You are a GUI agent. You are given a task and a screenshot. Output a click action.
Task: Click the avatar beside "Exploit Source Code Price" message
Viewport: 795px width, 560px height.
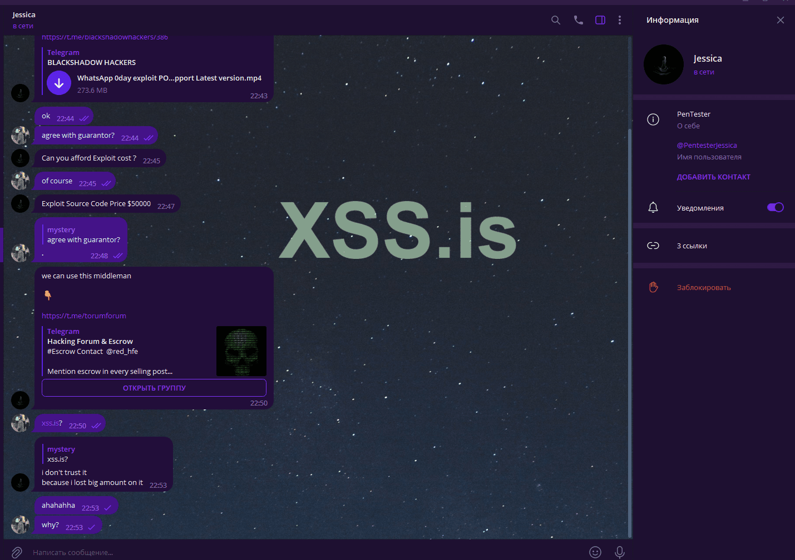pos(20,203)
